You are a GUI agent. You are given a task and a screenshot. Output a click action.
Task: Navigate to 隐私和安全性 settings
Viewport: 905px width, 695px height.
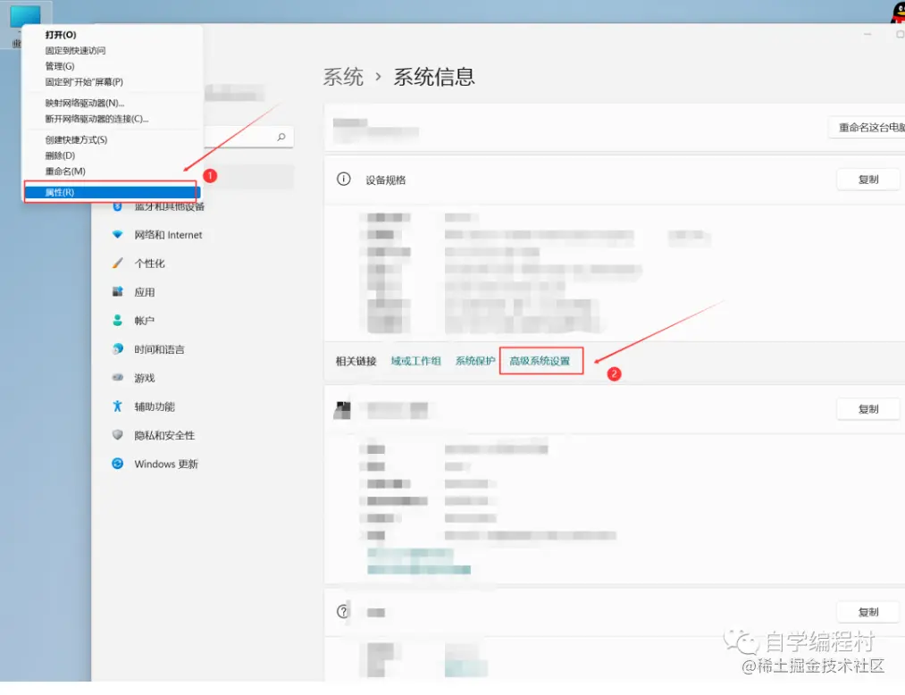coord(164,435)
